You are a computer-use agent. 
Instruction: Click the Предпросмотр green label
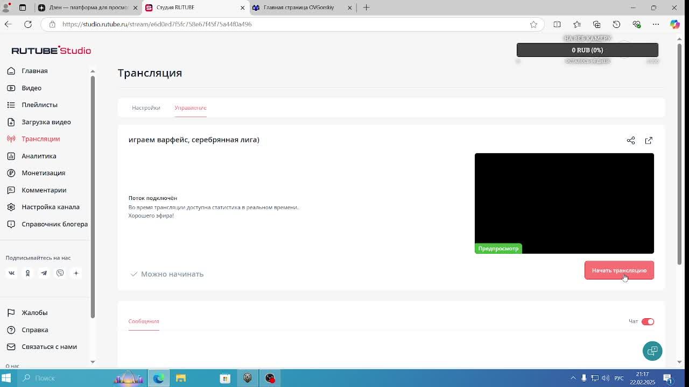click(x=498, y=248)
